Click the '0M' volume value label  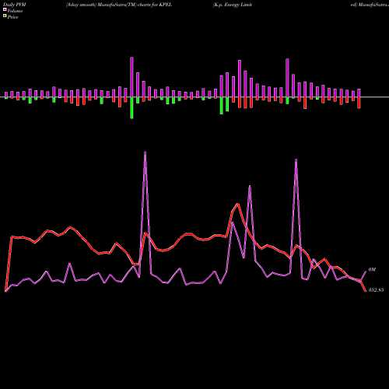point(372,270)
